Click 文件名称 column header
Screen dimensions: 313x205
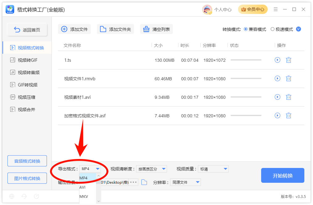[x=72, y=45]
